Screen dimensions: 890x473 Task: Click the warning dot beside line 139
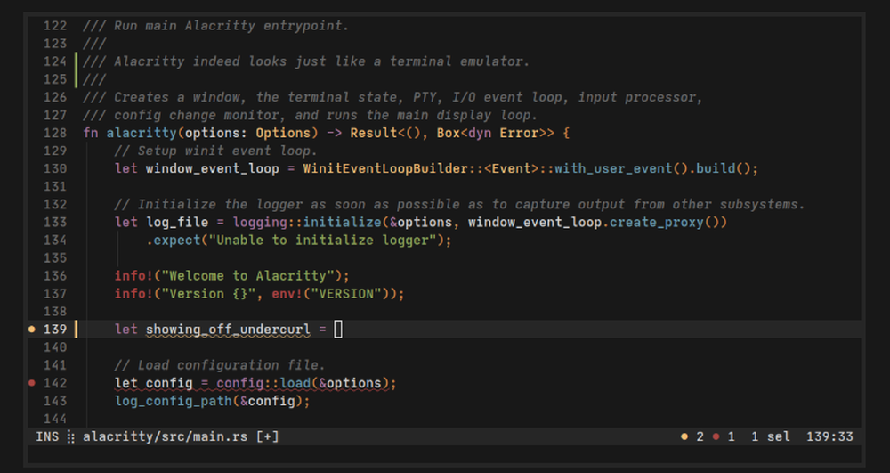[32, 330]
